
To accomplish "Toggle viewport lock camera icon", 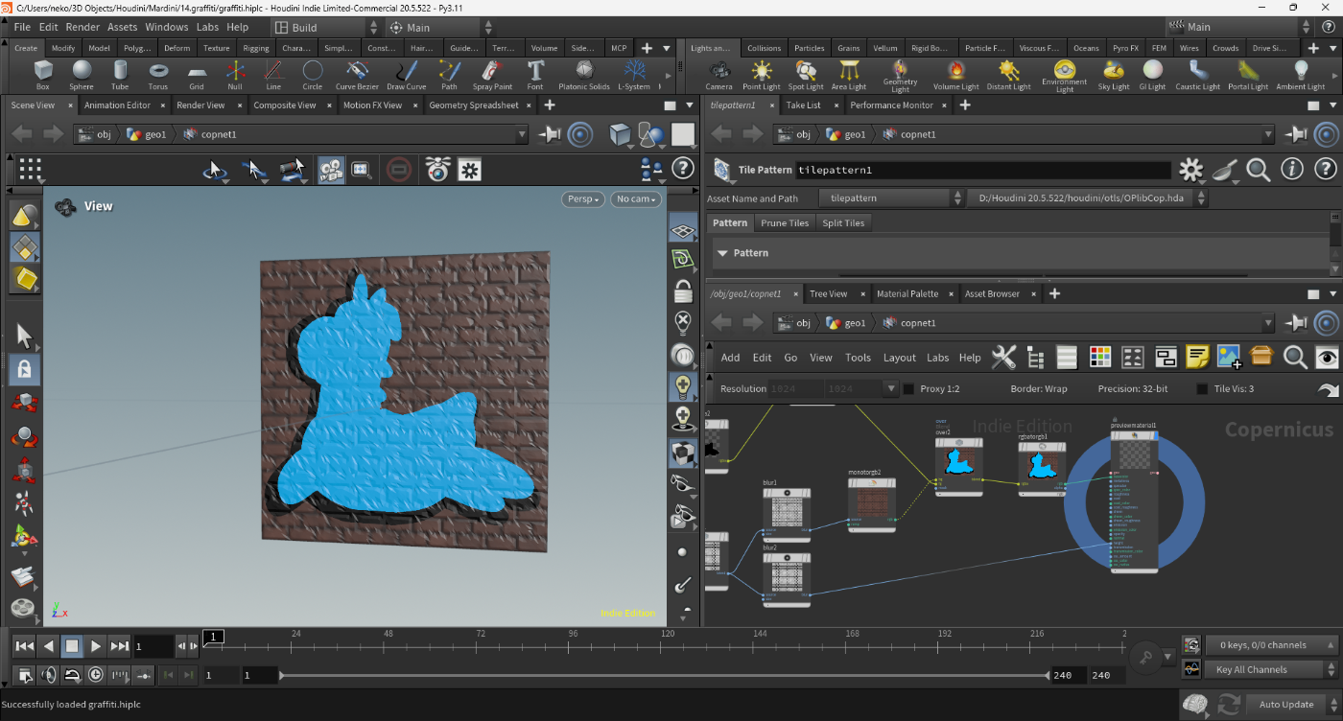I will click(x=683, y=291).
